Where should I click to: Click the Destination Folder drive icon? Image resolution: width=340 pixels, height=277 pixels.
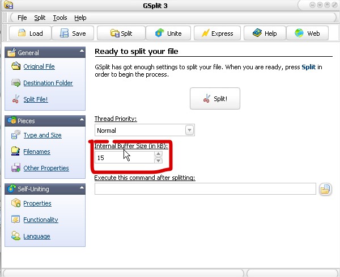[16, 83]
